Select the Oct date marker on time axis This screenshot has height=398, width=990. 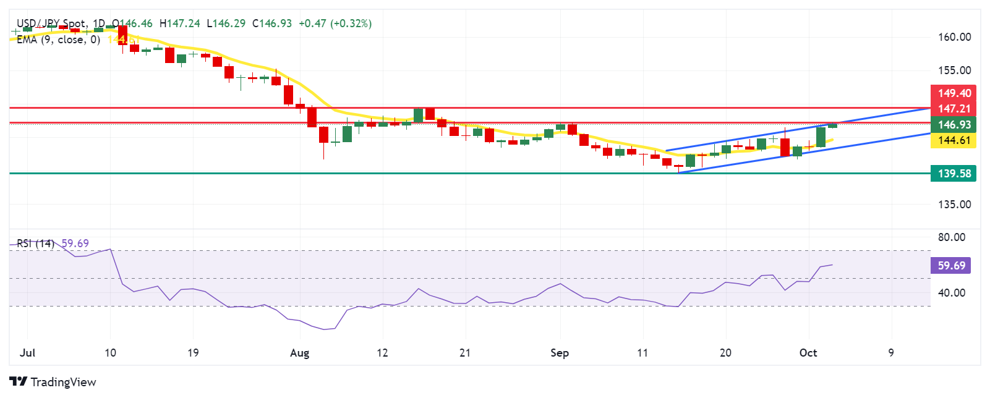coord(808,353)
